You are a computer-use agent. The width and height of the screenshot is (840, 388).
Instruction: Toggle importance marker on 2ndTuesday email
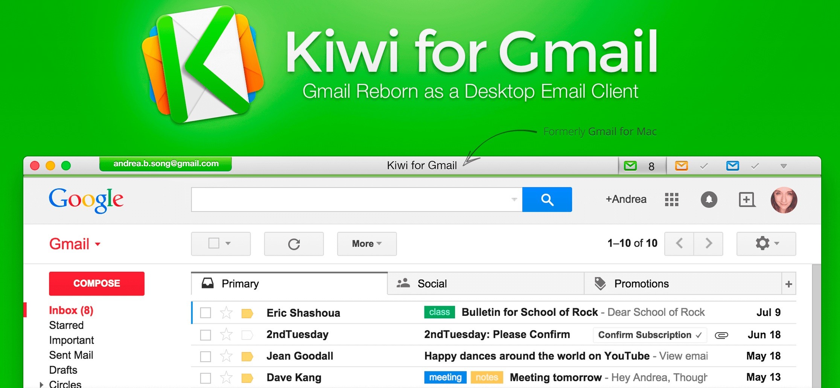[247, 335]
